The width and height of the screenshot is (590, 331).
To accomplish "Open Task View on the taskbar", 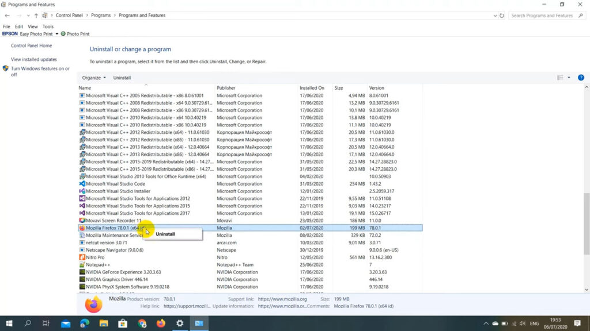I will tap(45, 324).
